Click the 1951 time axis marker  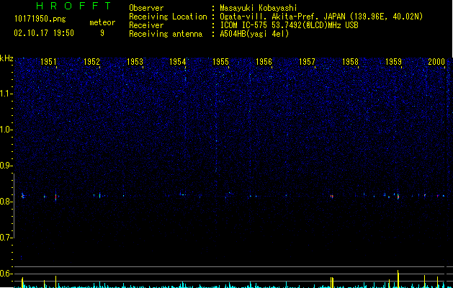pos(48,62)
